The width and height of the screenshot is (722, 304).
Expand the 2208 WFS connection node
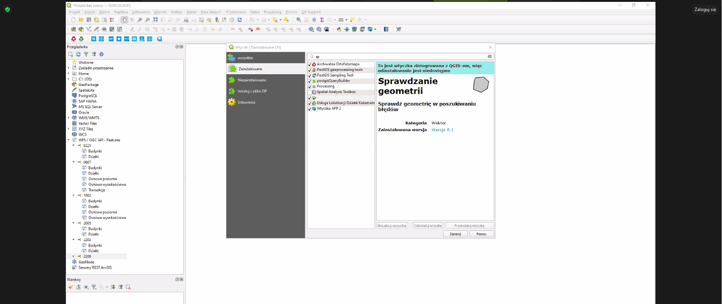pos(74,256)
